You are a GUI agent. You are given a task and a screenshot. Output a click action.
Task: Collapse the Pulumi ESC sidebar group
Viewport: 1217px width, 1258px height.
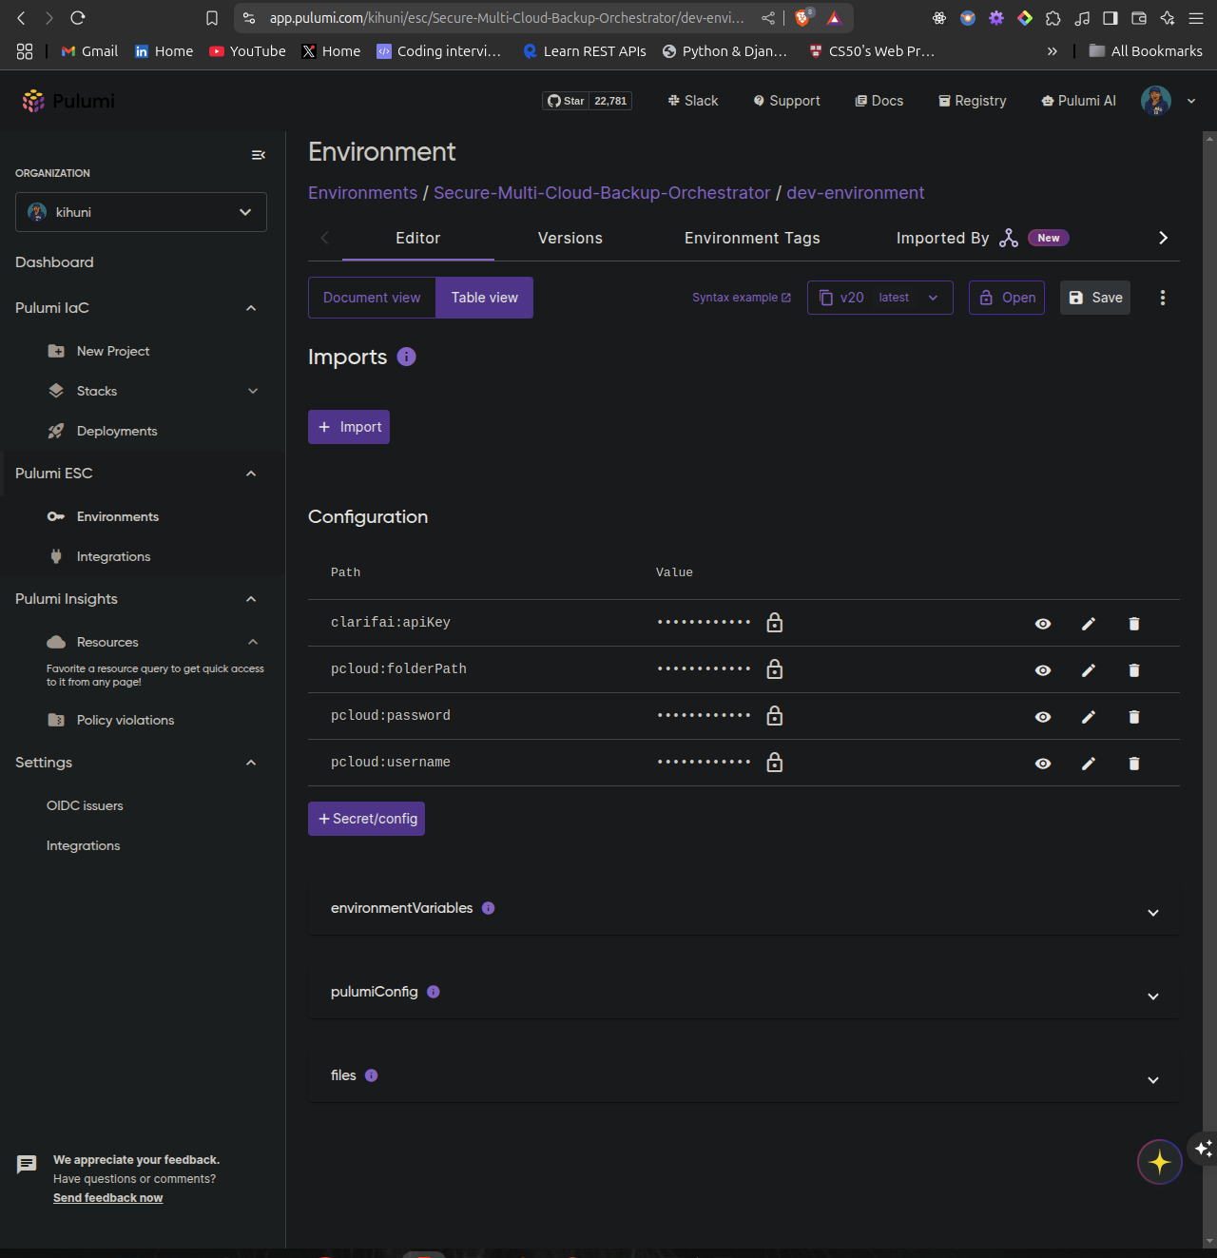point(251,474)
